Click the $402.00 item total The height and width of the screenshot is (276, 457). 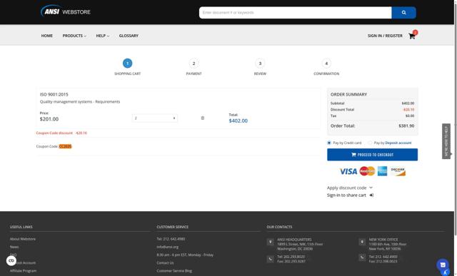(238, 121)
